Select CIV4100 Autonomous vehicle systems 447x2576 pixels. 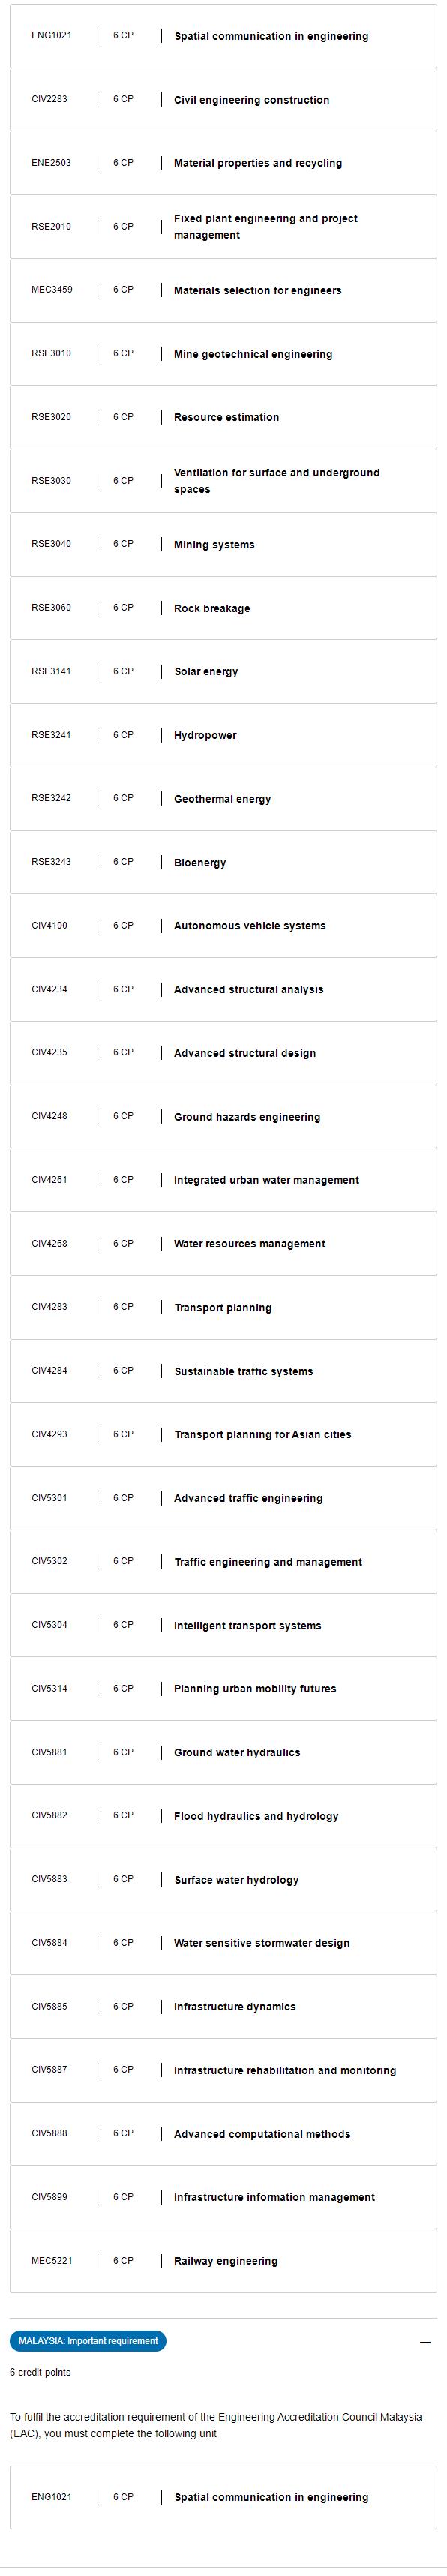click(223, 926)
